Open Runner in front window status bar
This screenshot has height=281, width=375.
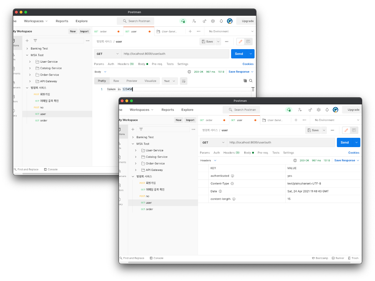point(338,258)
